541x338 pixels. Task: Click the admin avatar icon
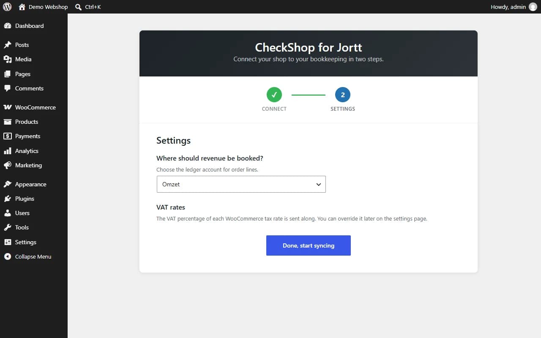click(533, 7)
